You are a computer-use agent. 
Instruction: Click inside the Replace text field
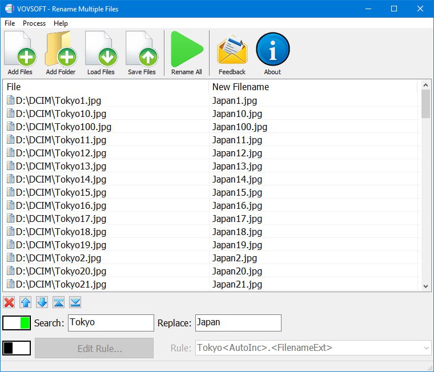point(238,323)
